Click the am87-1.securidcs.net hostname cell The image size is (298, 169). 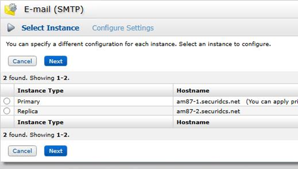click(208, 101)
